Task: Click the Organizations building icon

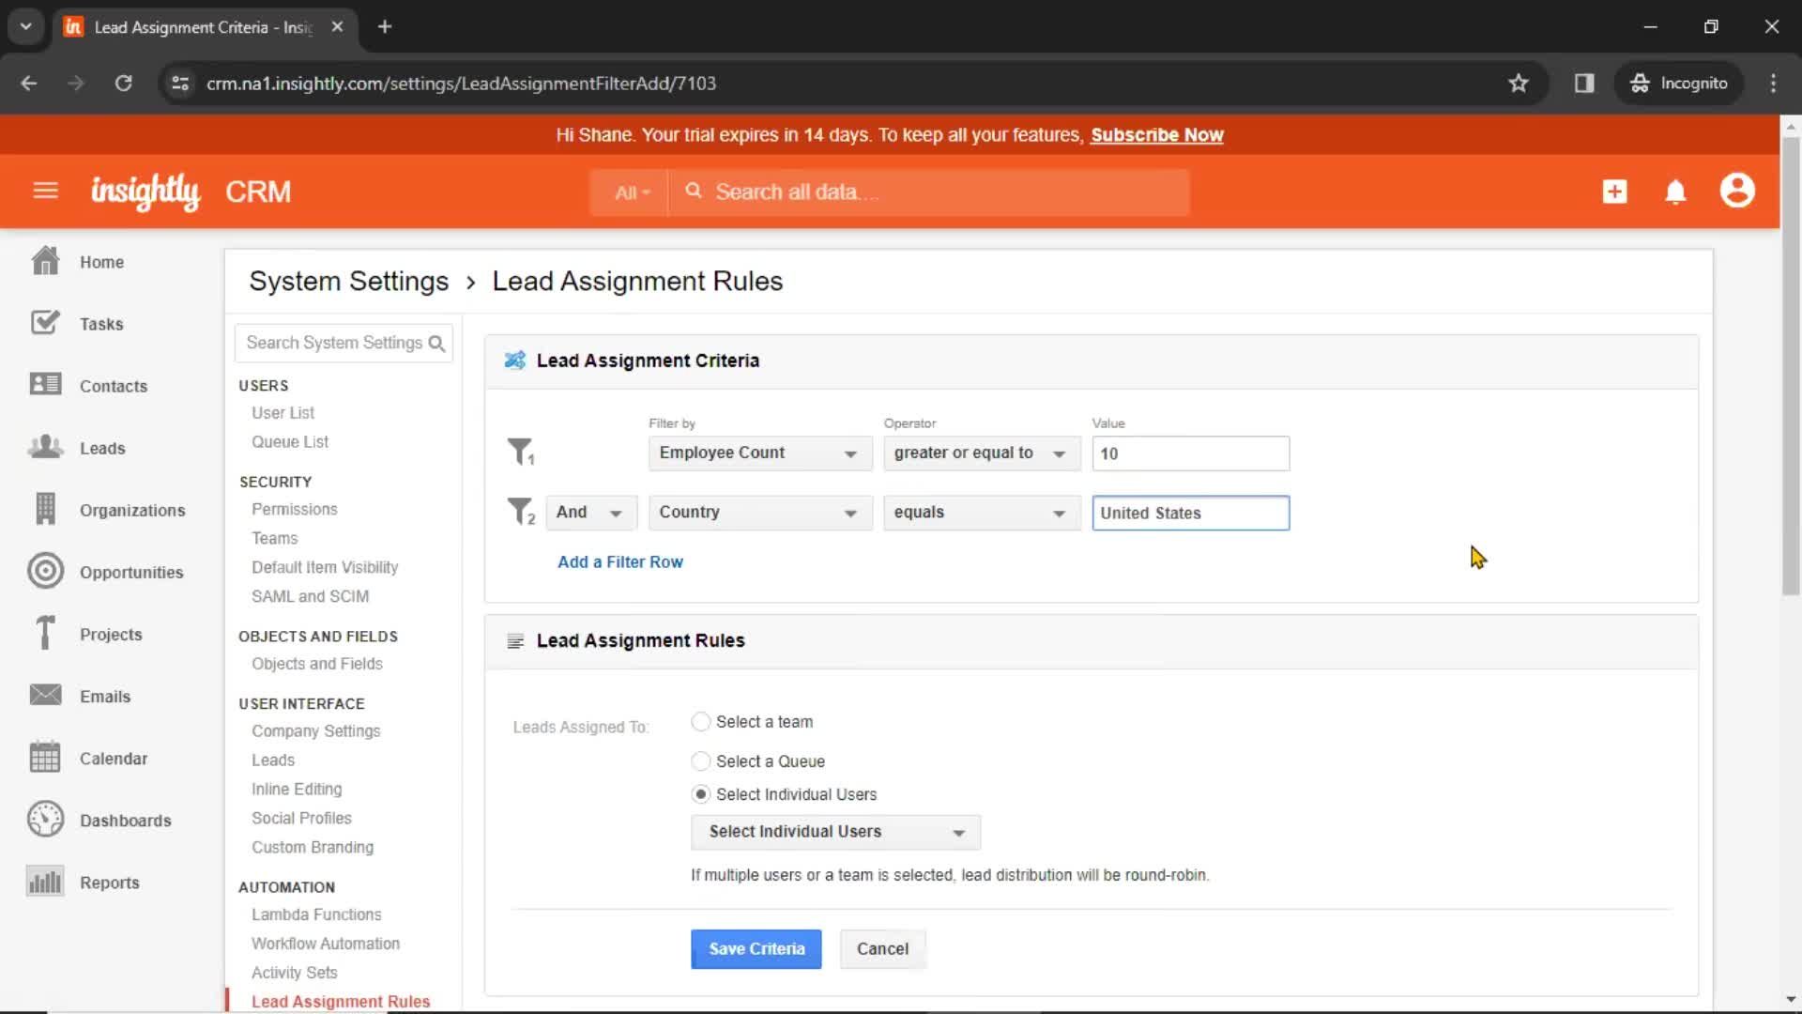Action: tap(45, 509)
